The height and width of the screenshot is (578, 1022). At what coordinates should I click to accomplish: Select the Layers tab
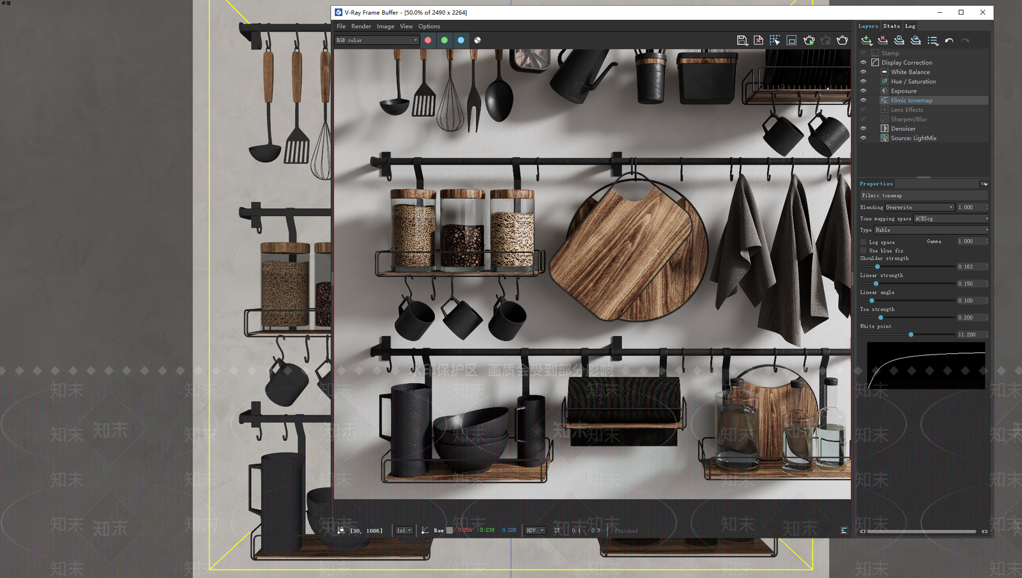tap(868, 26)
